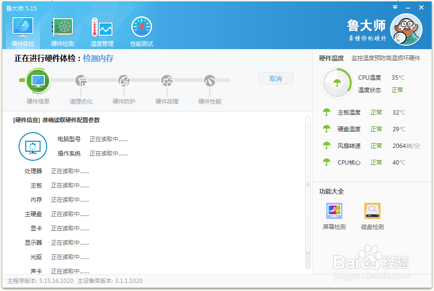
Task: Click the 主板温度 32℃ value
Action: tap(399, 113)
